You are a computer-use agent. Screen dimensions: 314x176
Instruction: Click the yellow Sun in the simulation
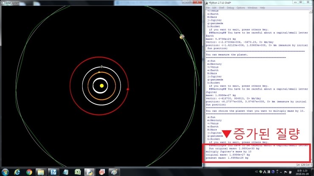(102, 86)
